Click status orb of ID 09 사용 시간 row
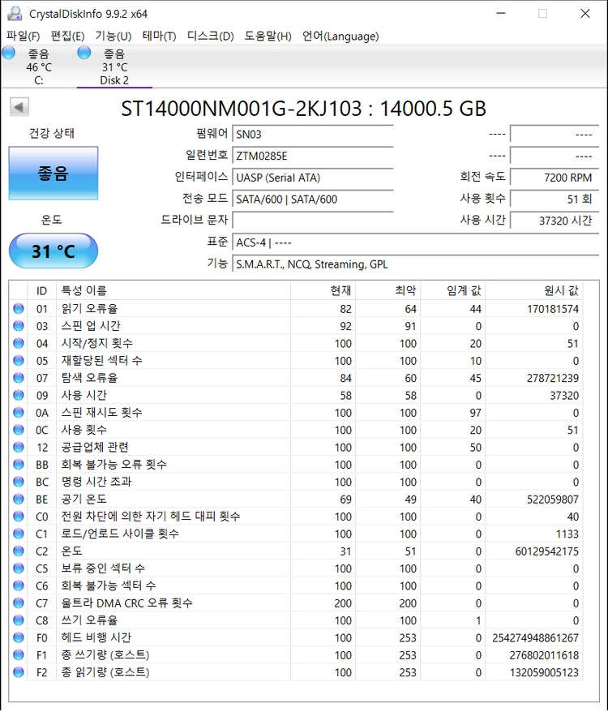This screenshot has width=608, height=712. pos(19,395)
